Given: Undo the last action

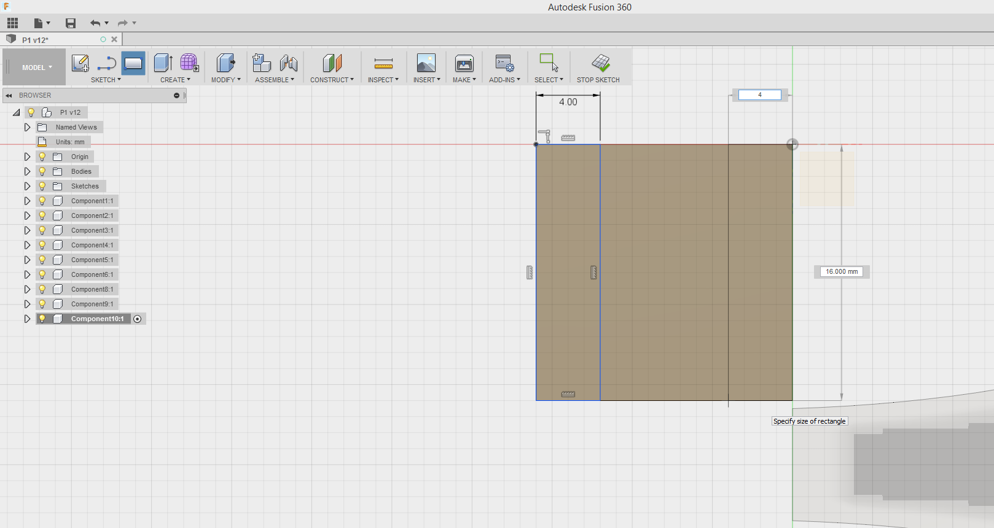Looking at the screenshot, I should (95, 23).
